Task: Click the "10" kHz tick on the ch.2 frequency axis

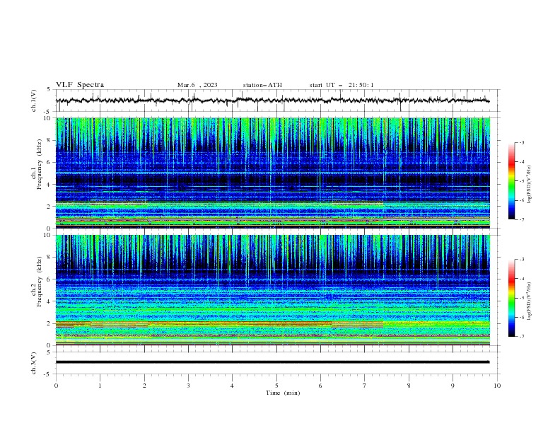Action: tap(47, 235)
